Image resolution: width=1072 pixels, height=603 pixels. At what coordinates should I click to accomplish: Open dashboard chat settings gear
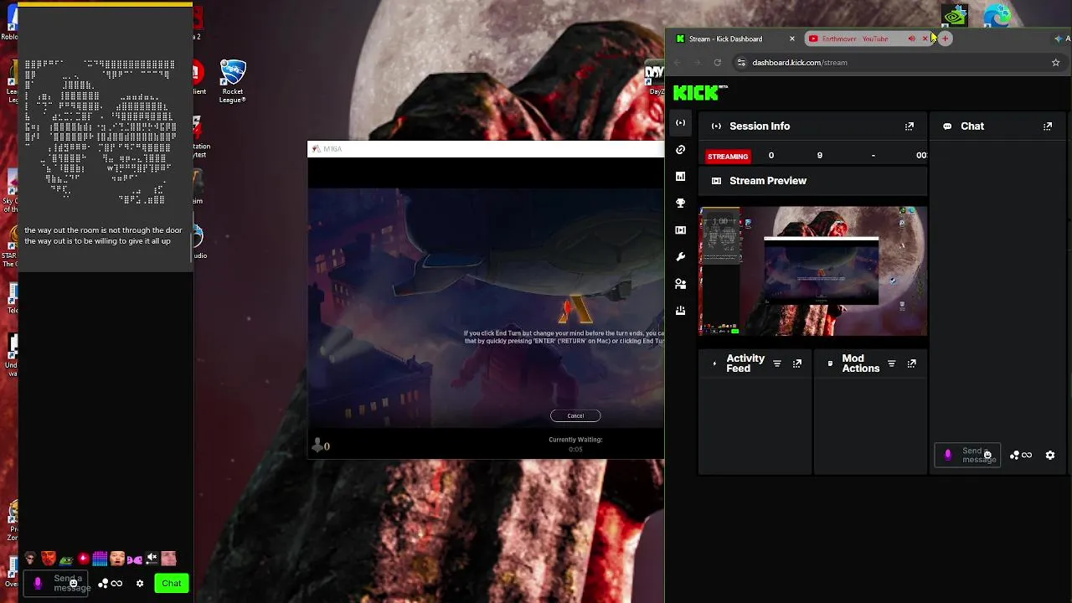[1050, 456]
